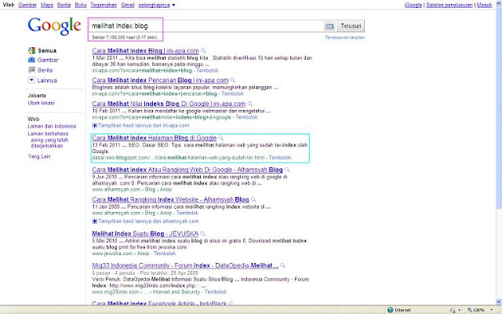Open result 'Cara Melihat Index Pencarian Blog'
This screenshot has height=314, width=502.
[x=160, y=80]
